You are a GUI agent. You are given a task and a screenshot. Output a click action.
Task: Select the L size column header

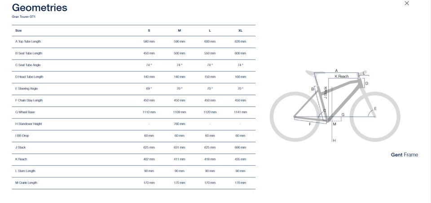click(x=210, y=30)
